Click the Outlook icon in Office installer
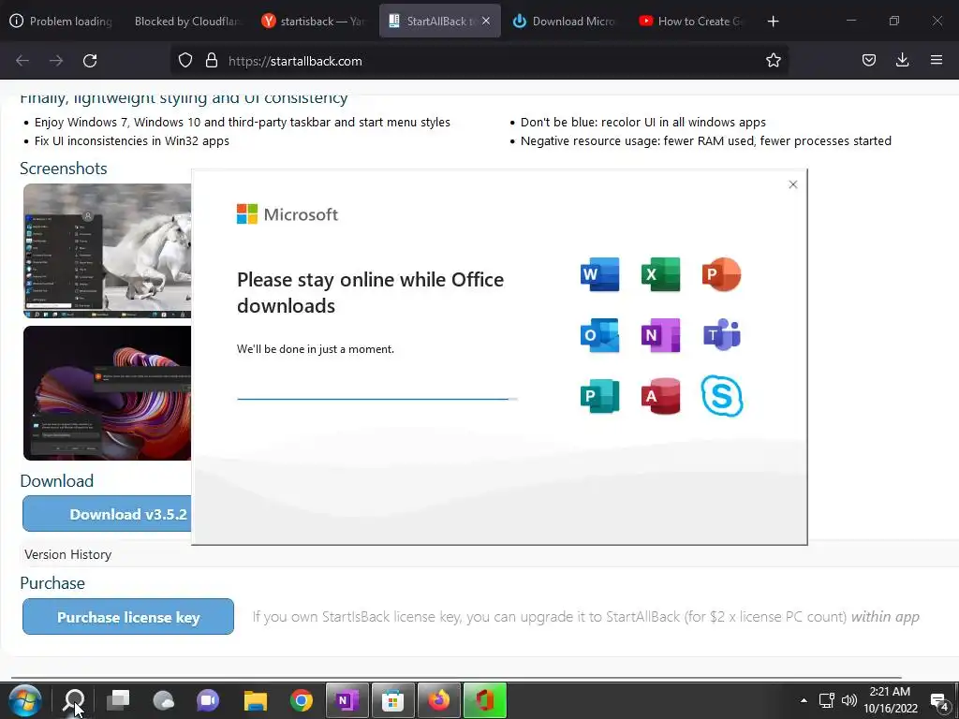Viewport: 959px width, 719px height. coord(599,335)
